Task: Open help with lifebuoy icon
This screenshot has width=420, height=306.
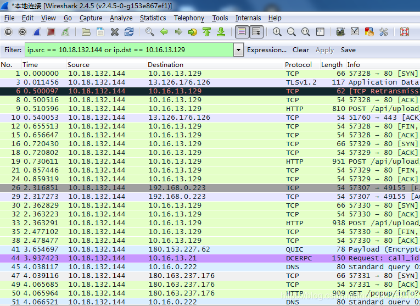Action: pyautogui.click(x=405, y=32)
